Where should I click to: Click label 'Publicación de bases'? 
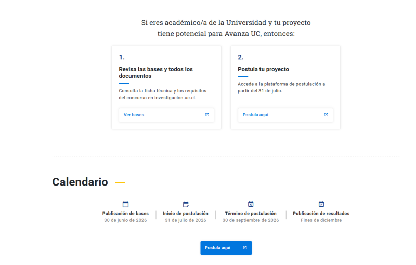[125, 214]
